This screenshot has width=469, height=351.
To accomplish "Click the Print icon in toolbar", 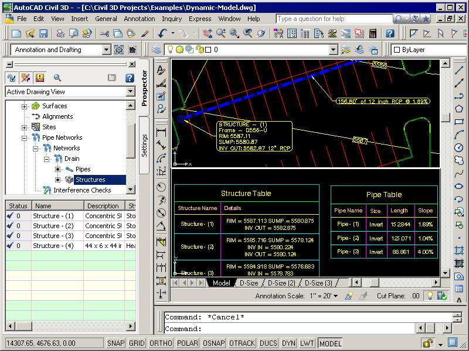I will 60,33.
